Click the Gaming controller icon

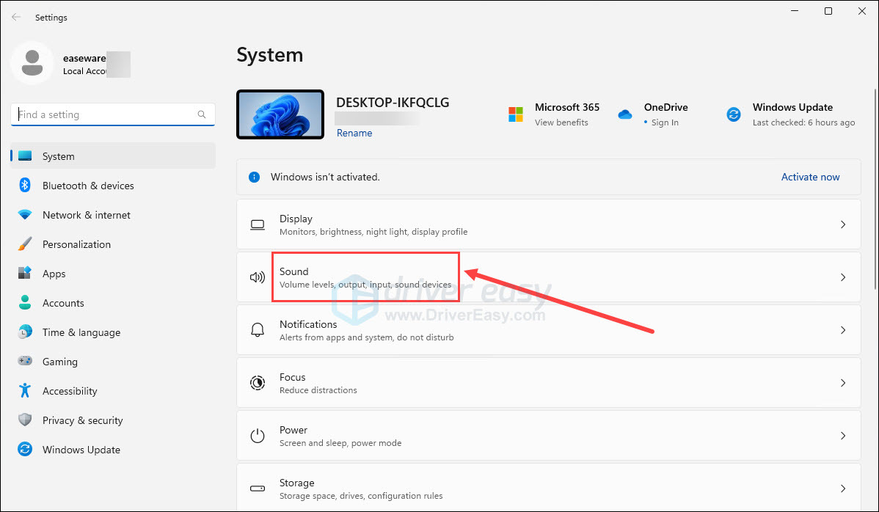[x=25, y=362]
